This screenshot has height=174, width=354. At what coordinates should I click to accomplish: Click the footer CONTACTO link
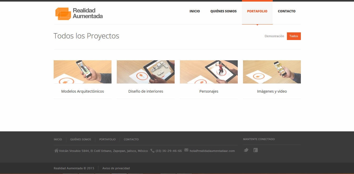[x=131, y=139]
